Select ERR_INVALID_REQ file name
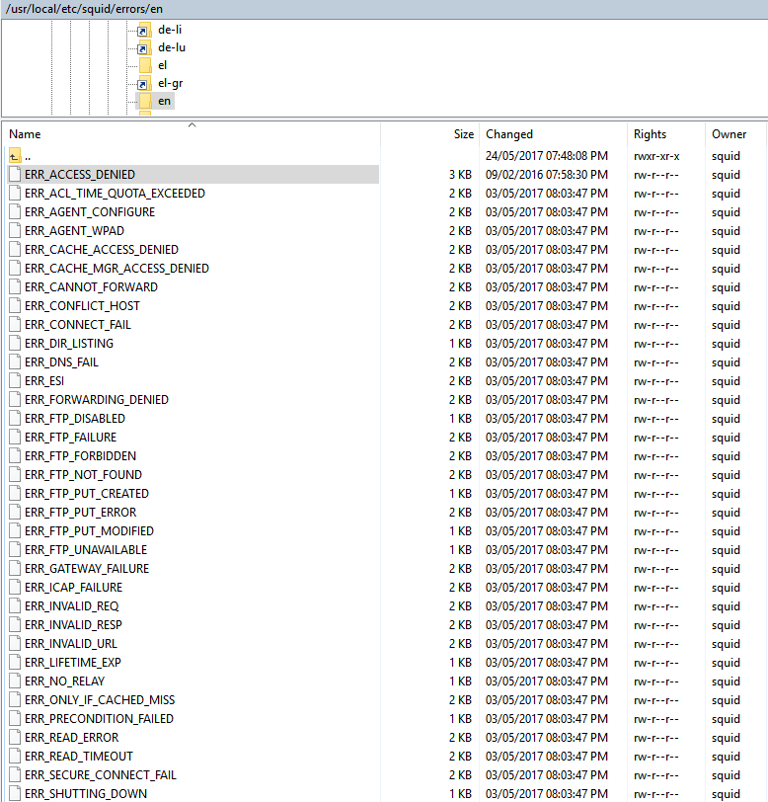This screenshot has height=802, width=768. (x=72, y=606)
